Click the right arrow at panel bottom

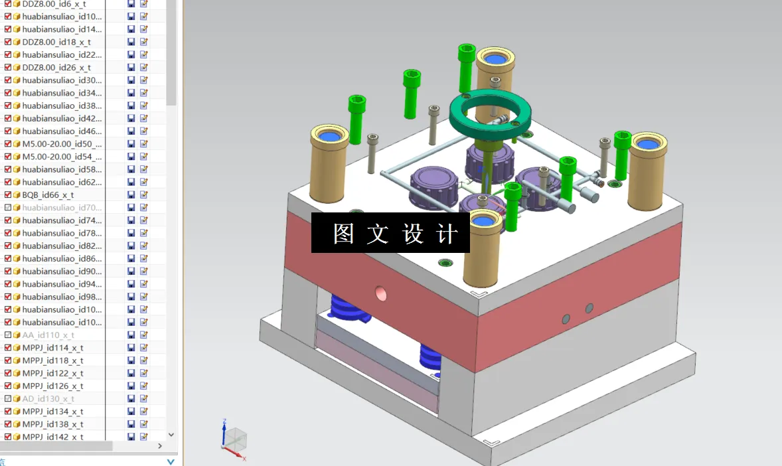point(159,446)
